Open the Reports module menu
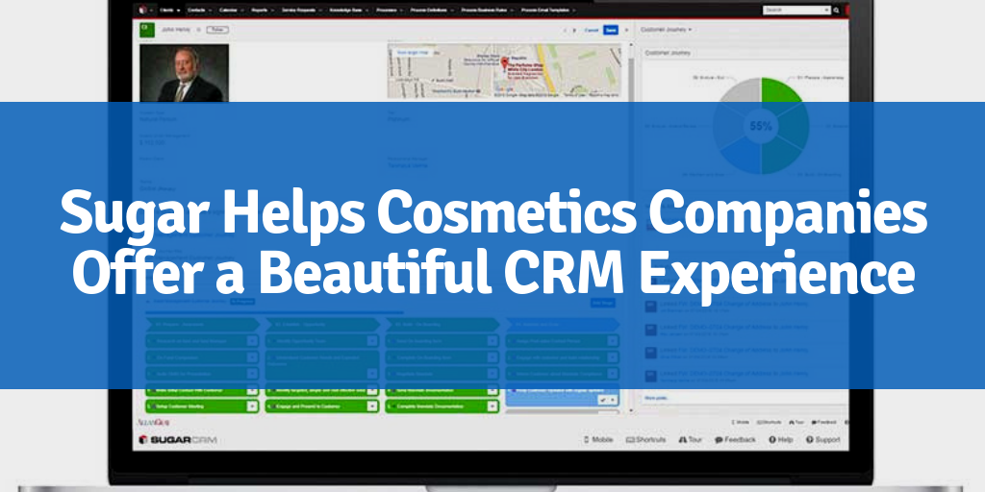985x492 pixels. [262, 10]
